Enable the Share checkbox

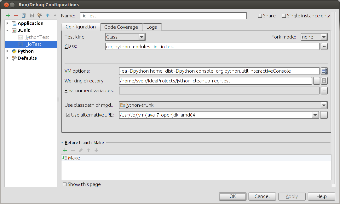pos(260,16)
